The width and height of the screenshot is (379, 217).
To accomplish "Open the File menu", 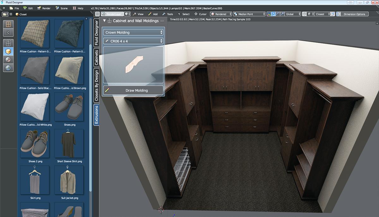I will pyautogui.click(x=14, y=8).
